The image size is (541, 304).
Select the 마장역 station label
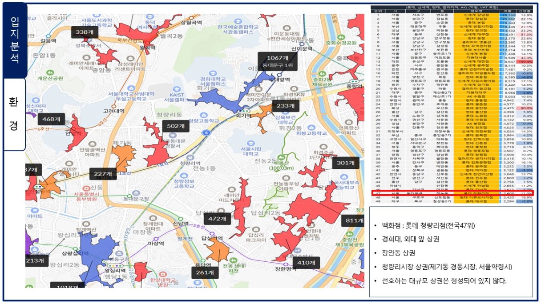coord(156,244)
